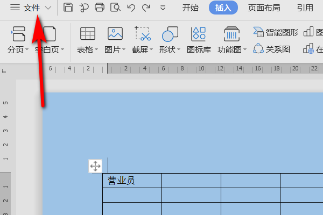
Task: Click the save icon in quick toolbar
Action: pyautogui.click(x=68, y=8)
